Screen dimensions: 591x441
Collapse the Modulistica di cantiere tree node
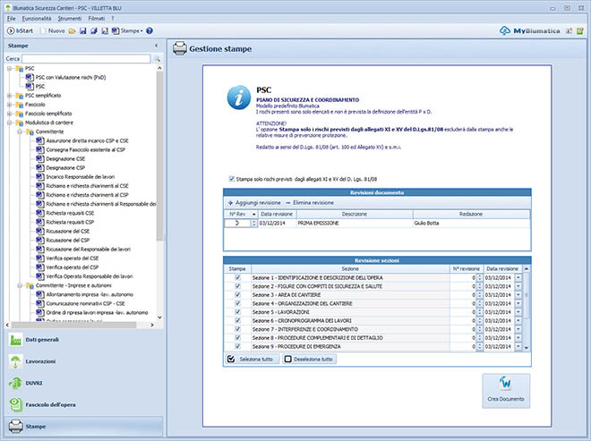(10, 122)
